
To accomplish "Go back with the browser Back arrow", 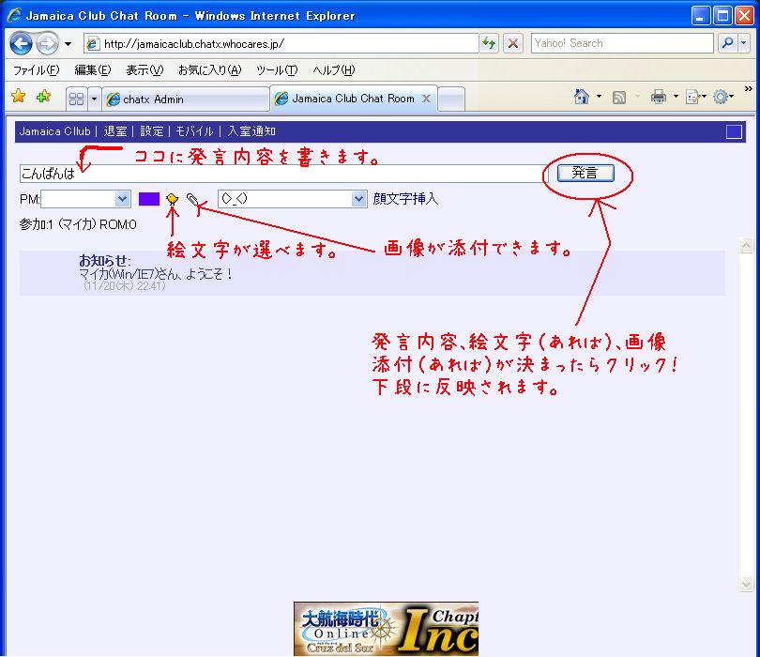I will pos(21,44).
